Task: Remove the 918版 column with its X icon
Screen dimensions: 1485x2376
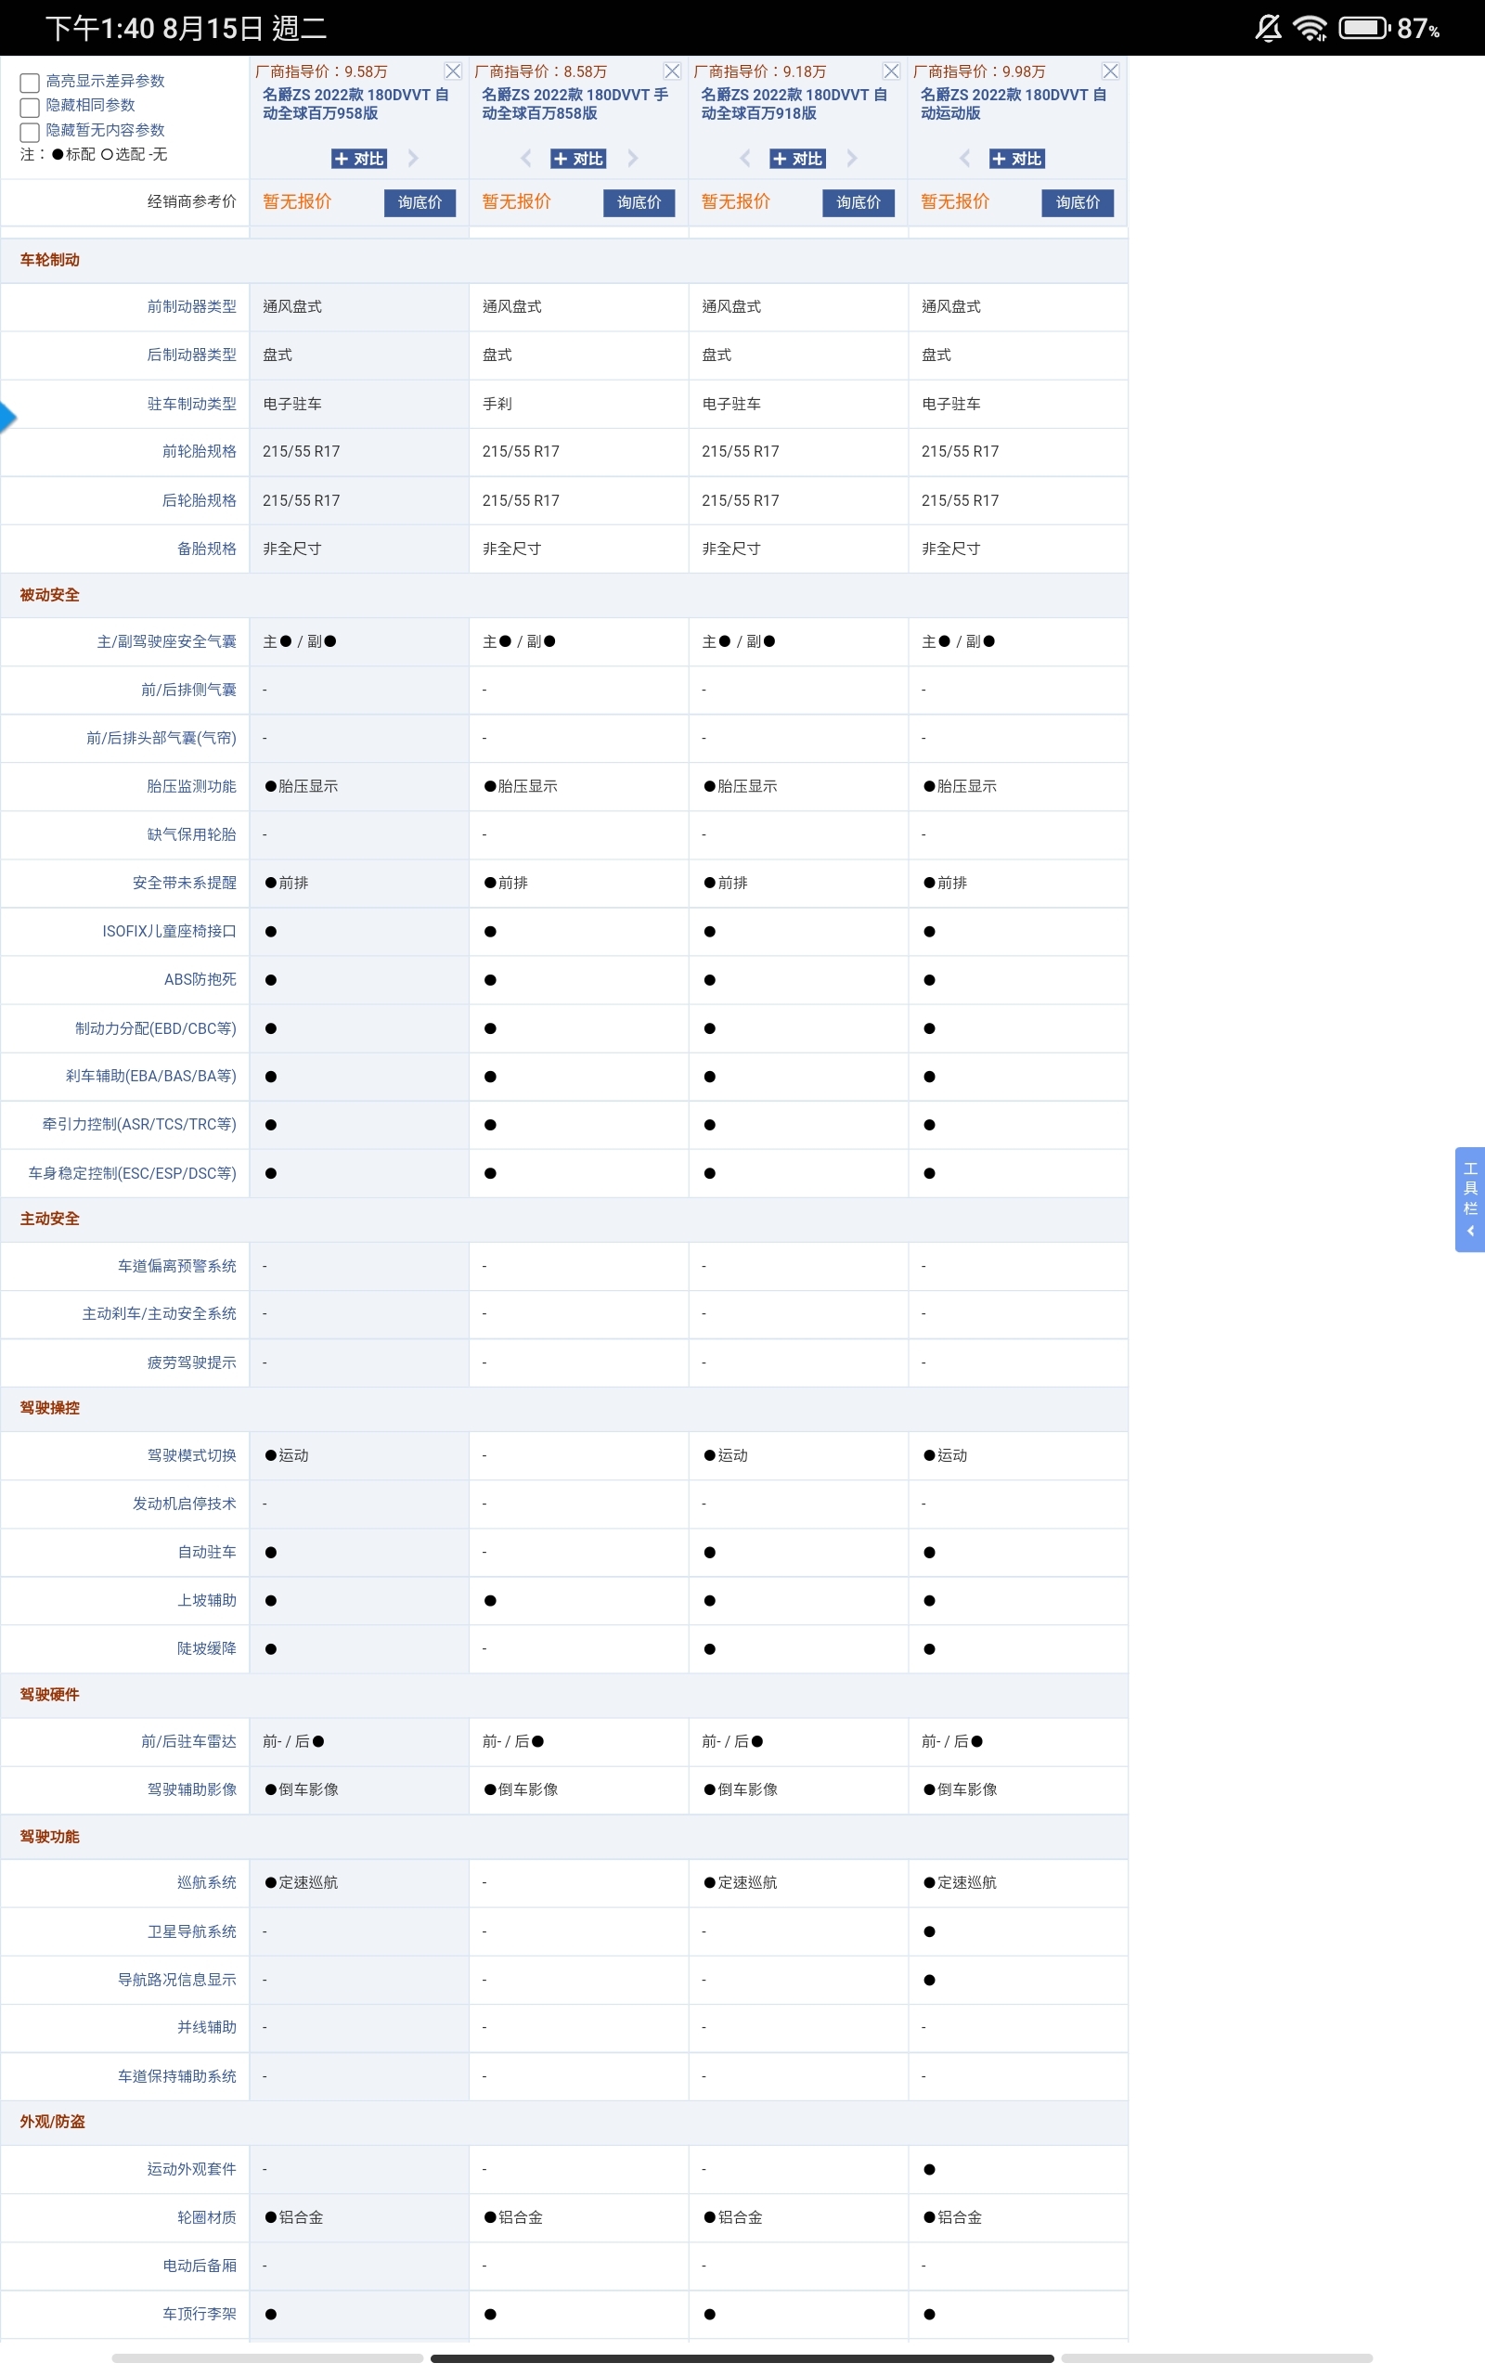Action: coord(891,71)
